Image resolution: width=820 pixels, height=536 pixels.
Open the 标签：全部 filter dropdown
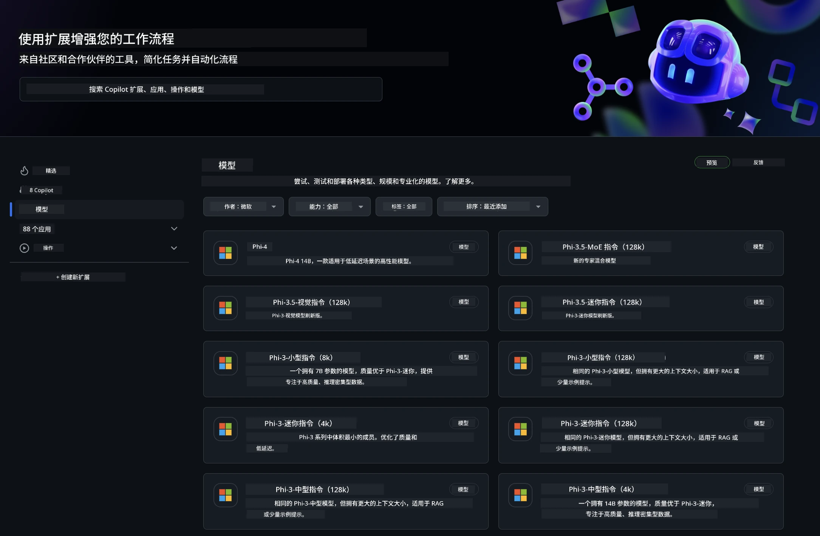[x=404, y=207]
